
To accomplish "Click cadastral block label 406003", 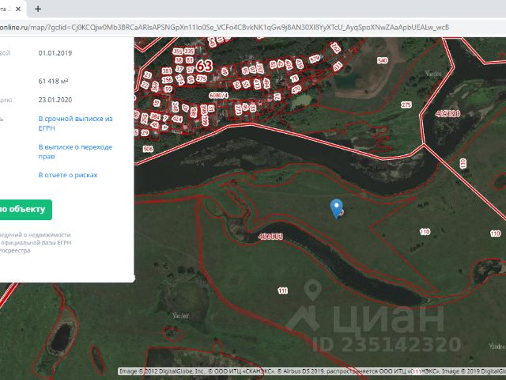I will [x=270, y=236].
